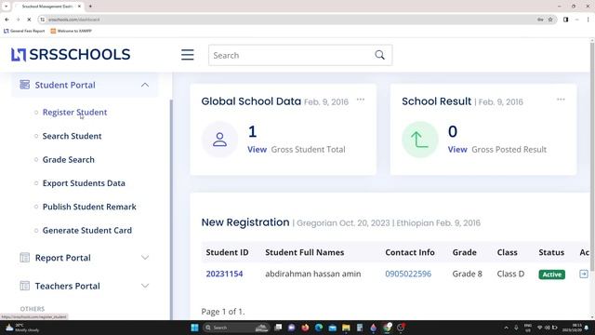Open Chrome from the taskbar
595x335 pixels.
[388, 328]
